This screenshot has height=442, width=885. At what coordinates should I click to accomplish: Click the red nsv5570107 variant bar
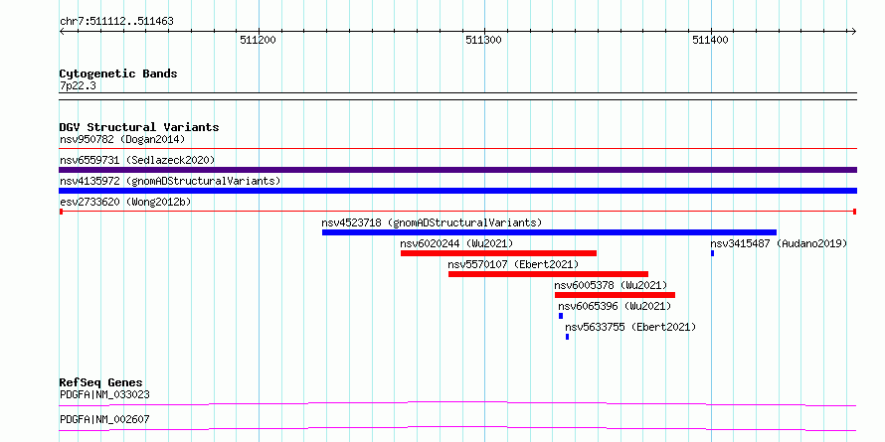coord(548,274)
